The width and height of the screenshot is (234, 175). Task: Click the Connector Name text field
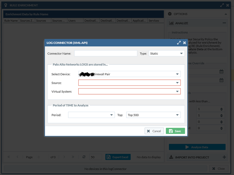click(x=105, y=54)
